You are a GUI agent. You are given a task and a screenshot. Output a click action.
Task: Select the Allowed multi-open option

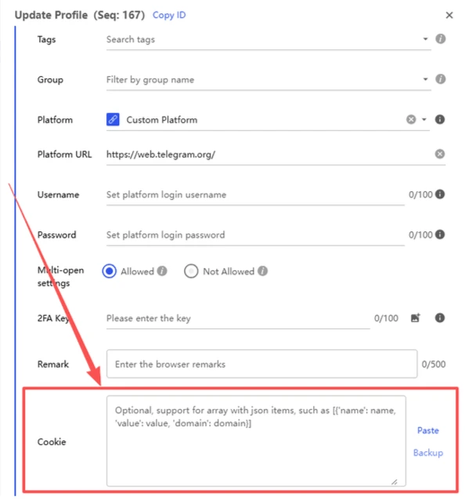point(109,271)
